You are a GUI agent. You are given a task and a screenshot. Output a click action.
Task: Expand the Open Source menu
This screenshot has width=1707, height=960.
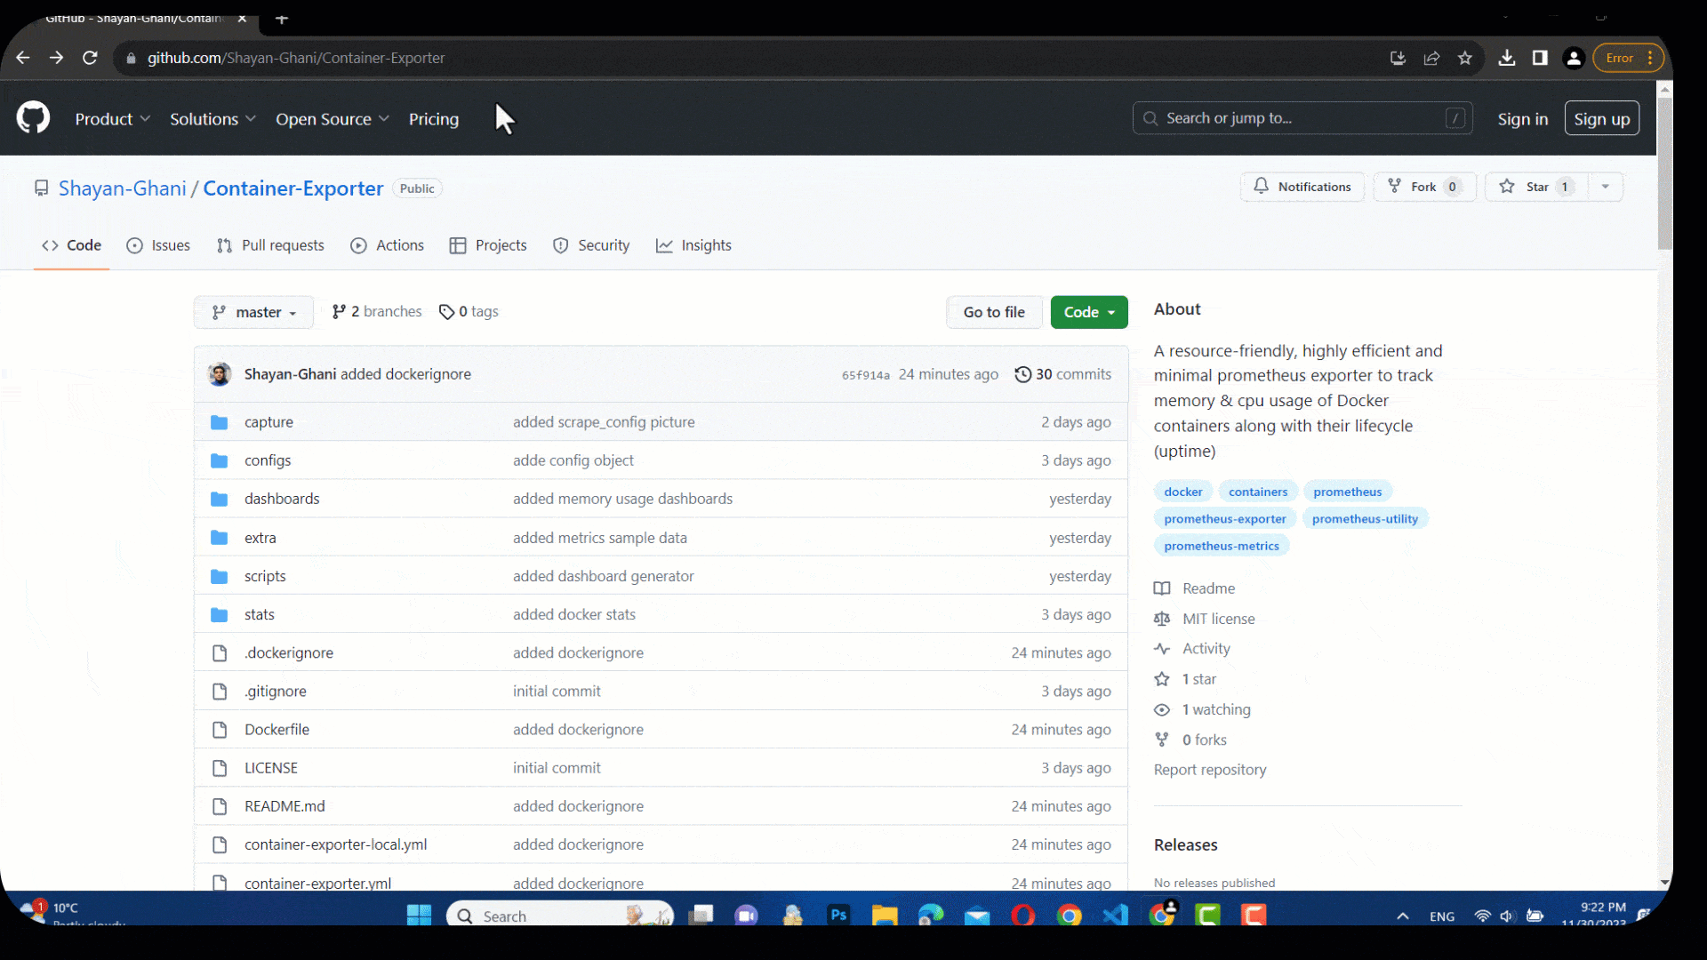(x=333, y=119)
